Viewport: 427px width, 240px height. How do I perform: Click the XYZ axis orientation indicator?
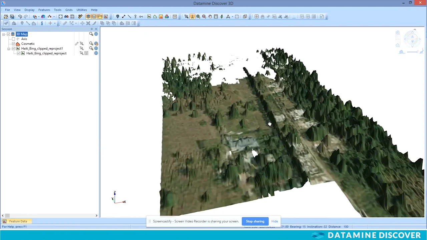tap(118, 197)
